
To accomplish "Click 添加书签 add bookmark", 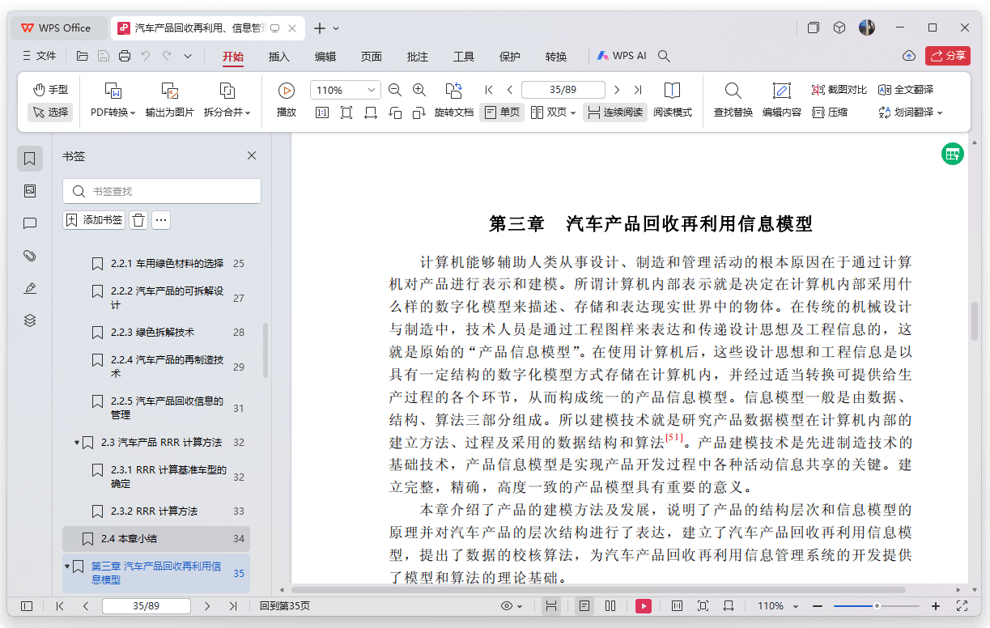I will coord(94,219).
